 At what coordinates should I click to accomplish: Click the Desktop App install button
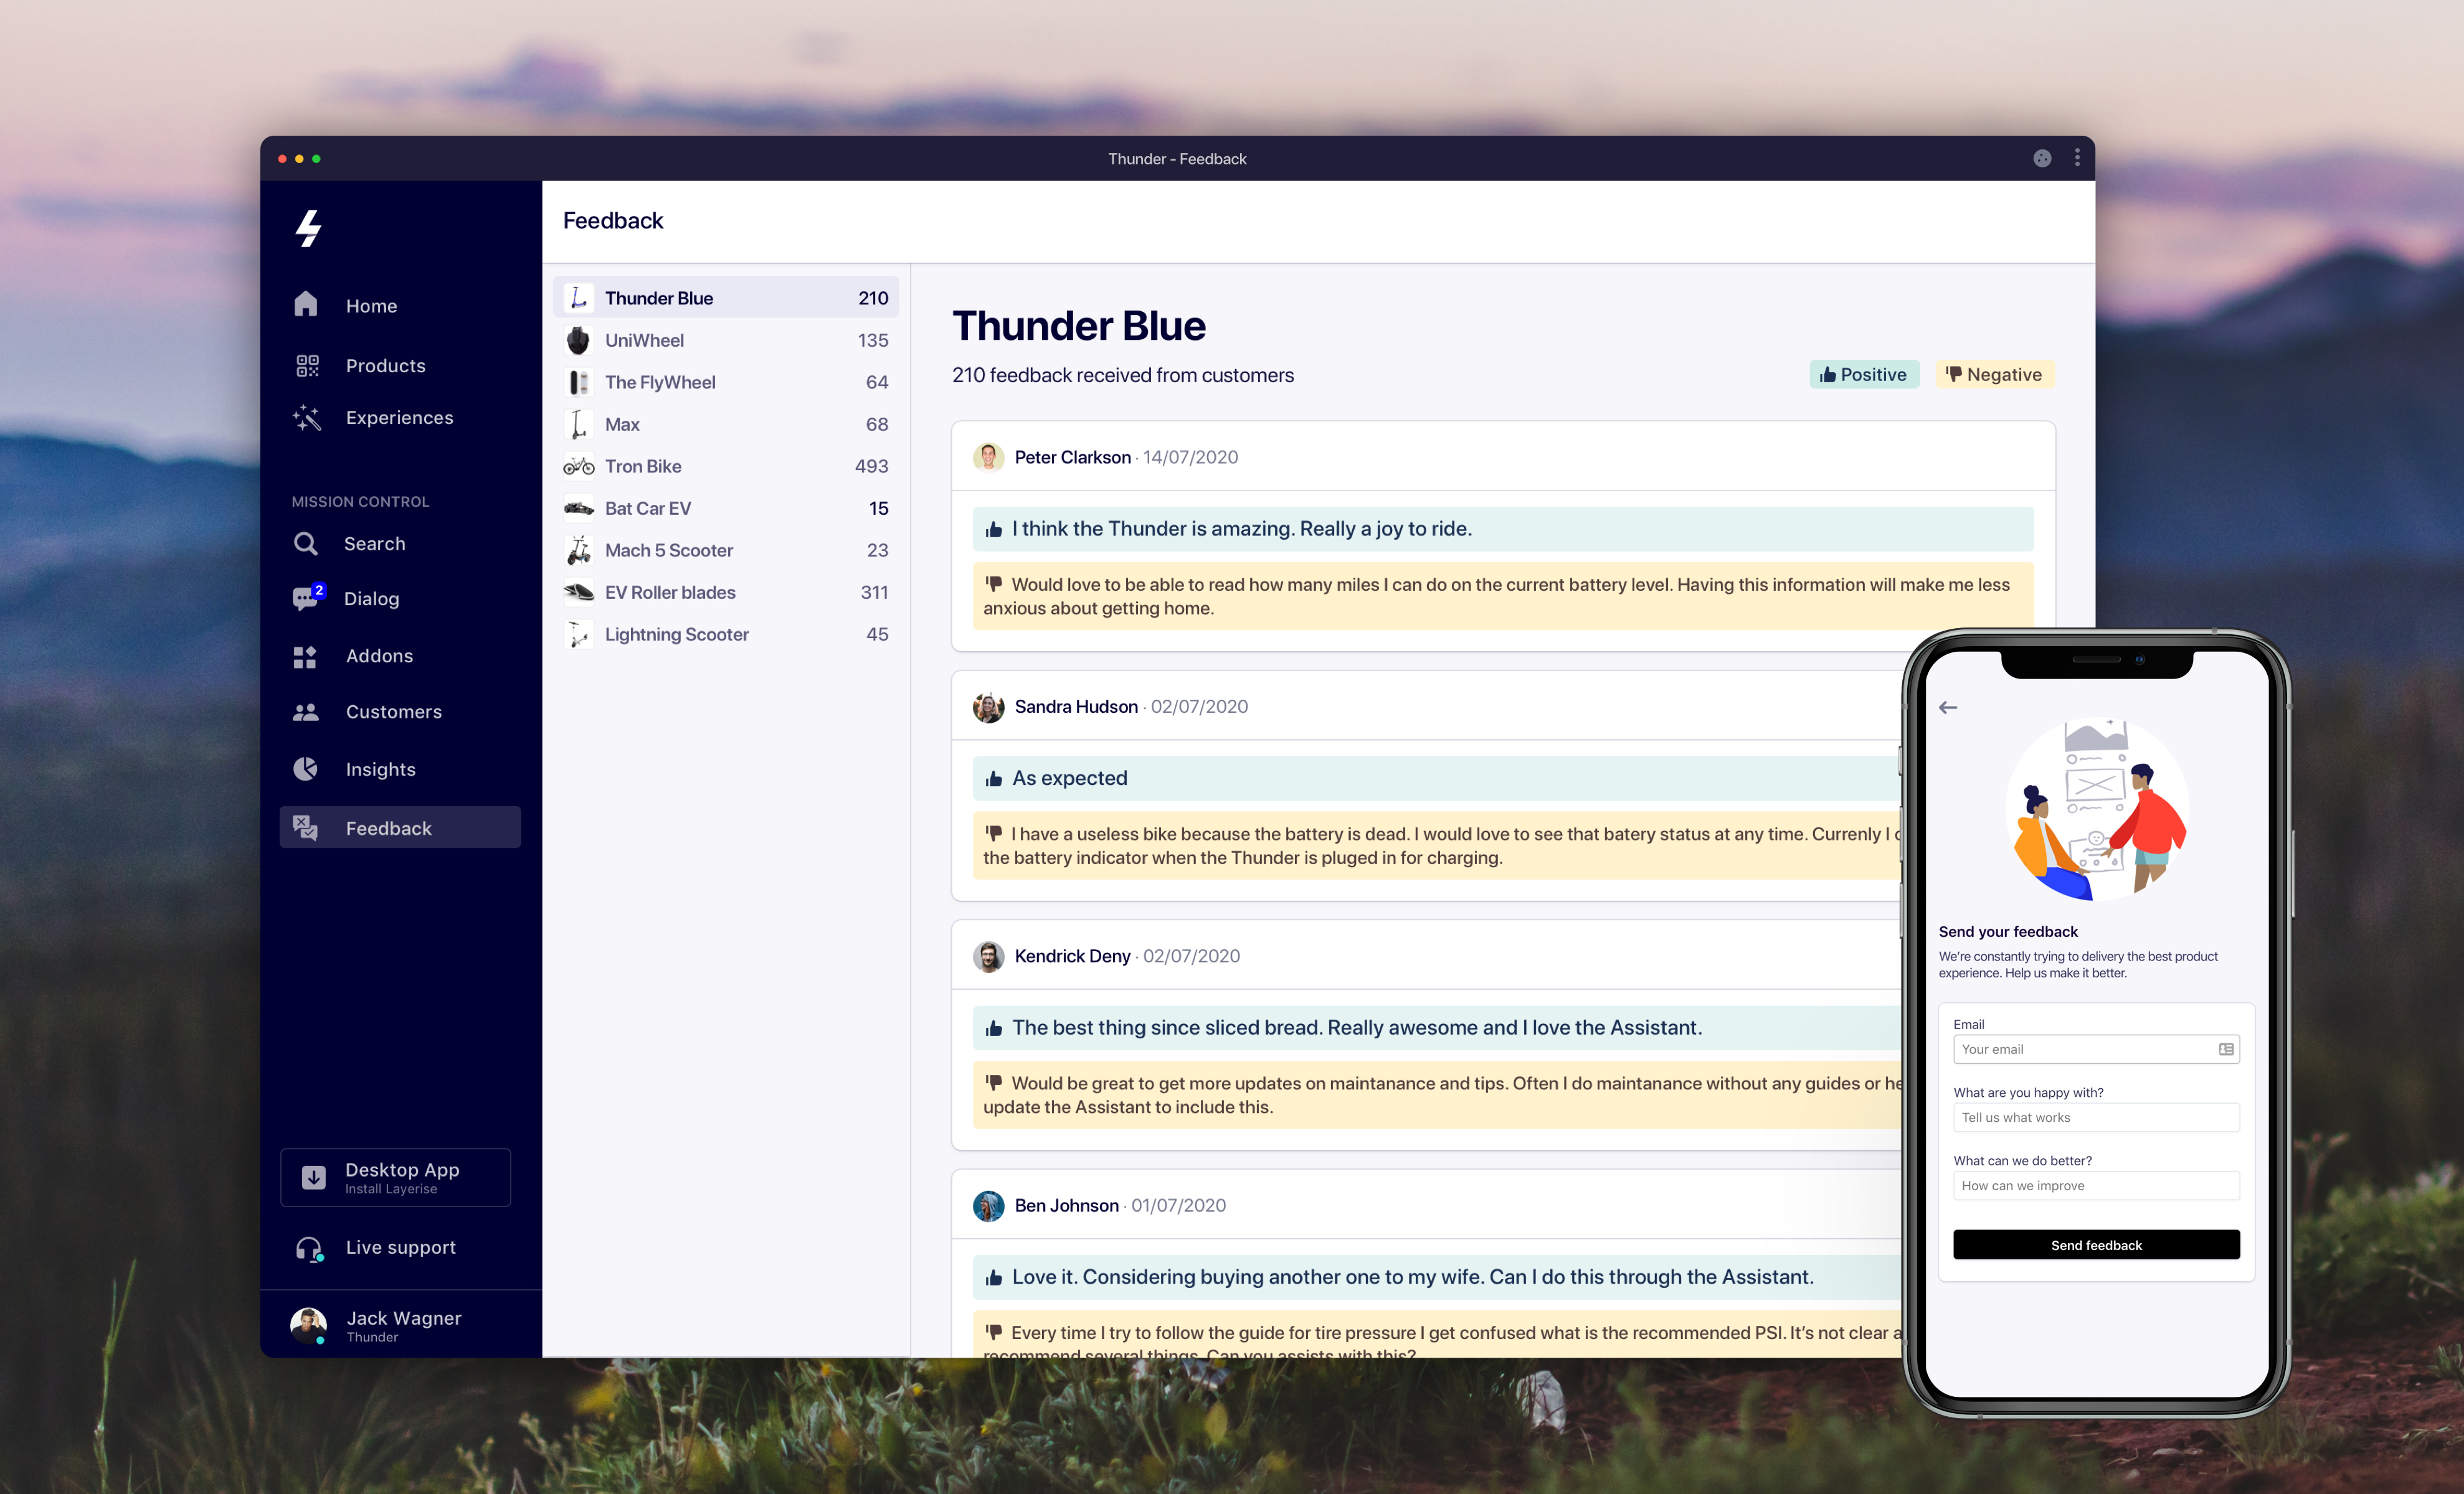pos(396,1177)
